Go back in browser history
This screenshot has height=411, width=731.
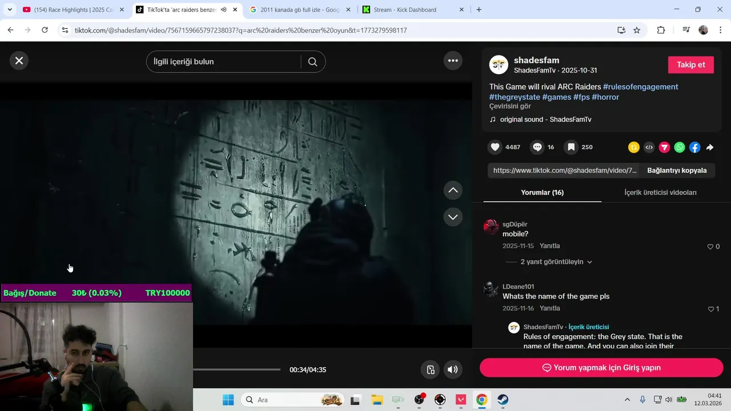point(10,30)
